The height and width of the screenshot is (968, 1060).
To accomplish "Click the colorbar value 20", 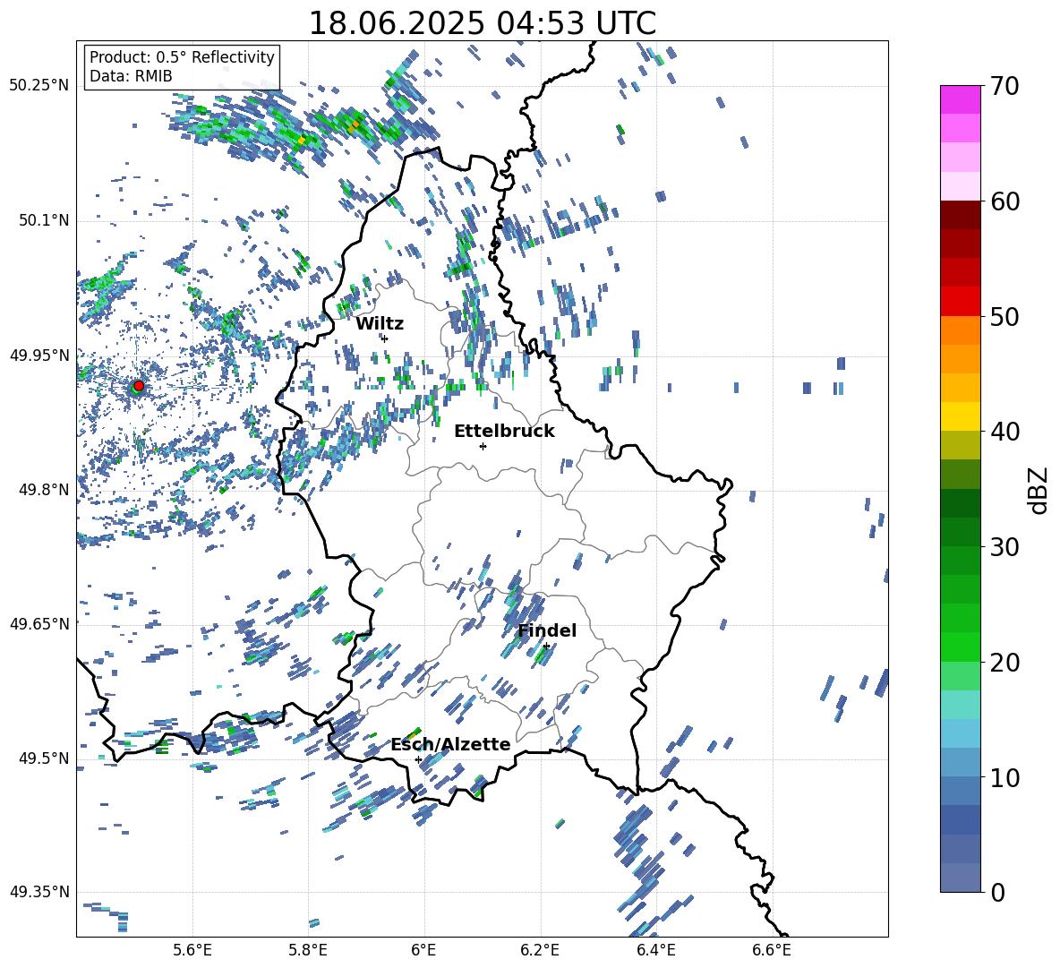I will [1004, 662].
